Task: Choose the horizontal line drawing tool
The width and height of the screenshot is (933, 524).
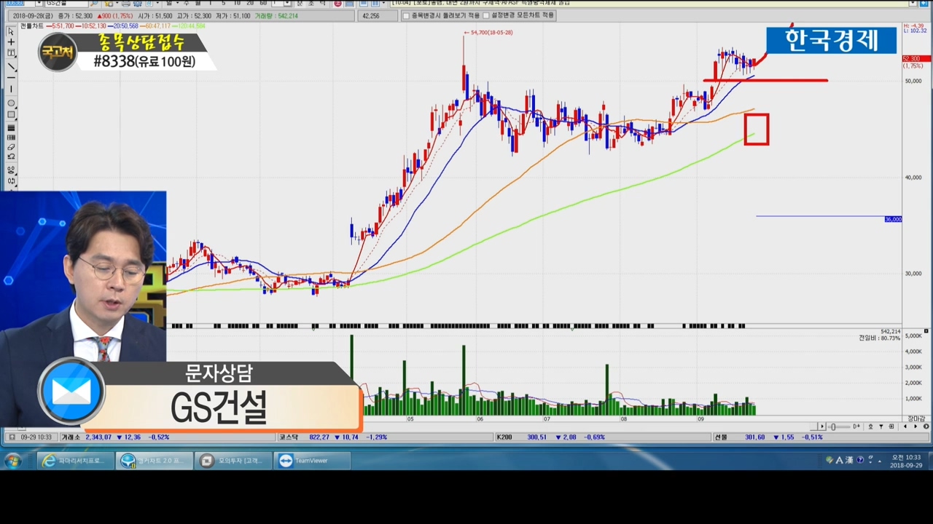Action: coord(11,78)
